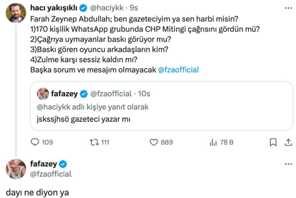
Task: Click the verified badge beside fafazey's bottom reply
Action: [63, 164]
